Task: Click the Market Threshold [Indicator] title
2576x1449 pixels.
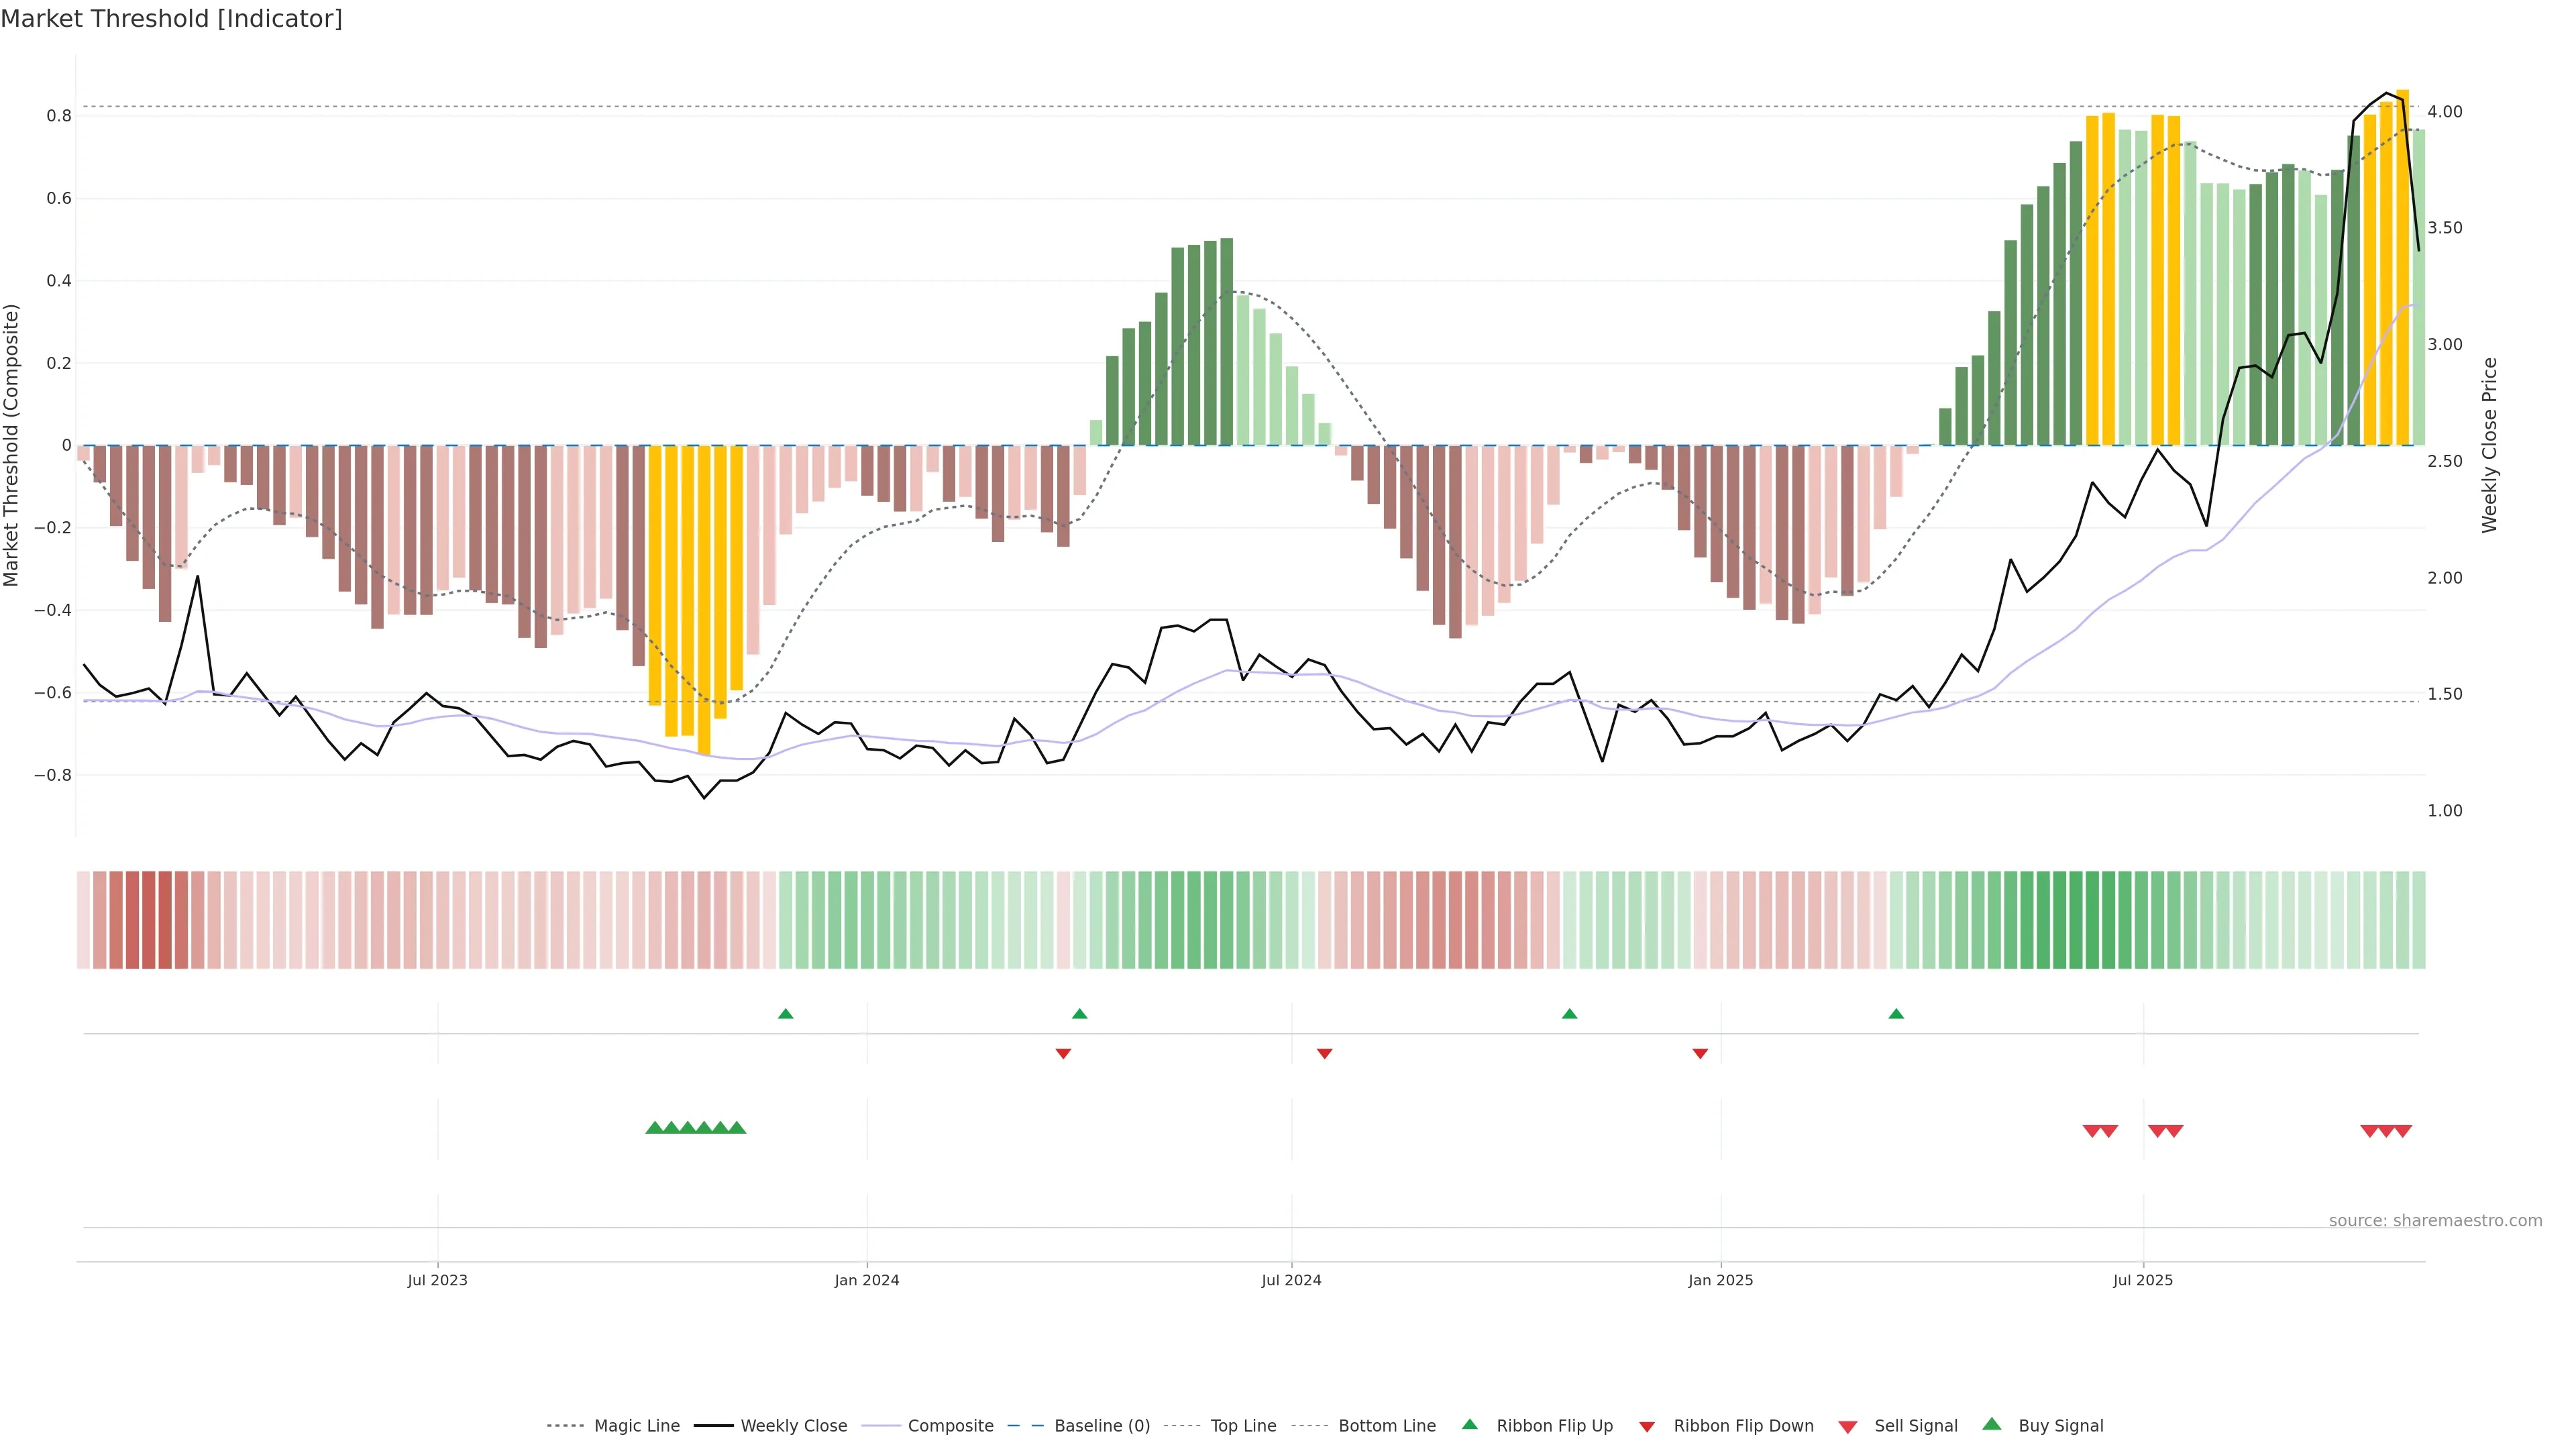Action: (171, 19)
